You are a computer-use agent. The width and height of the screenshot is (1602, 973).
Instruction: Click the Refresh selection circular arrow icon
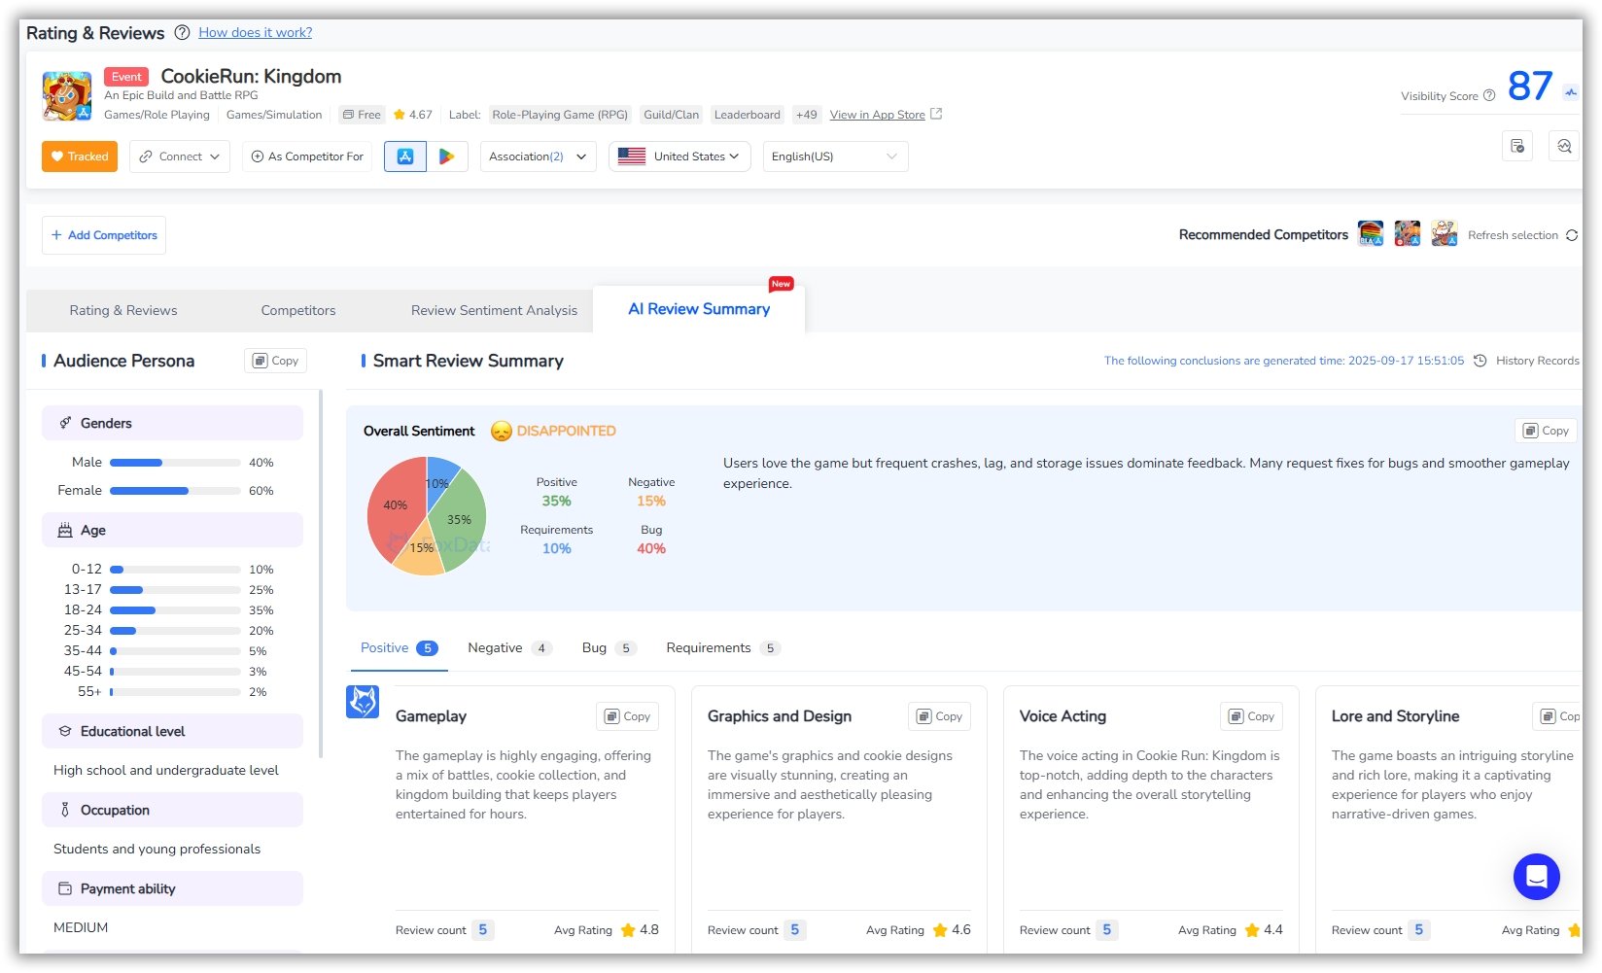(1572, 235)
